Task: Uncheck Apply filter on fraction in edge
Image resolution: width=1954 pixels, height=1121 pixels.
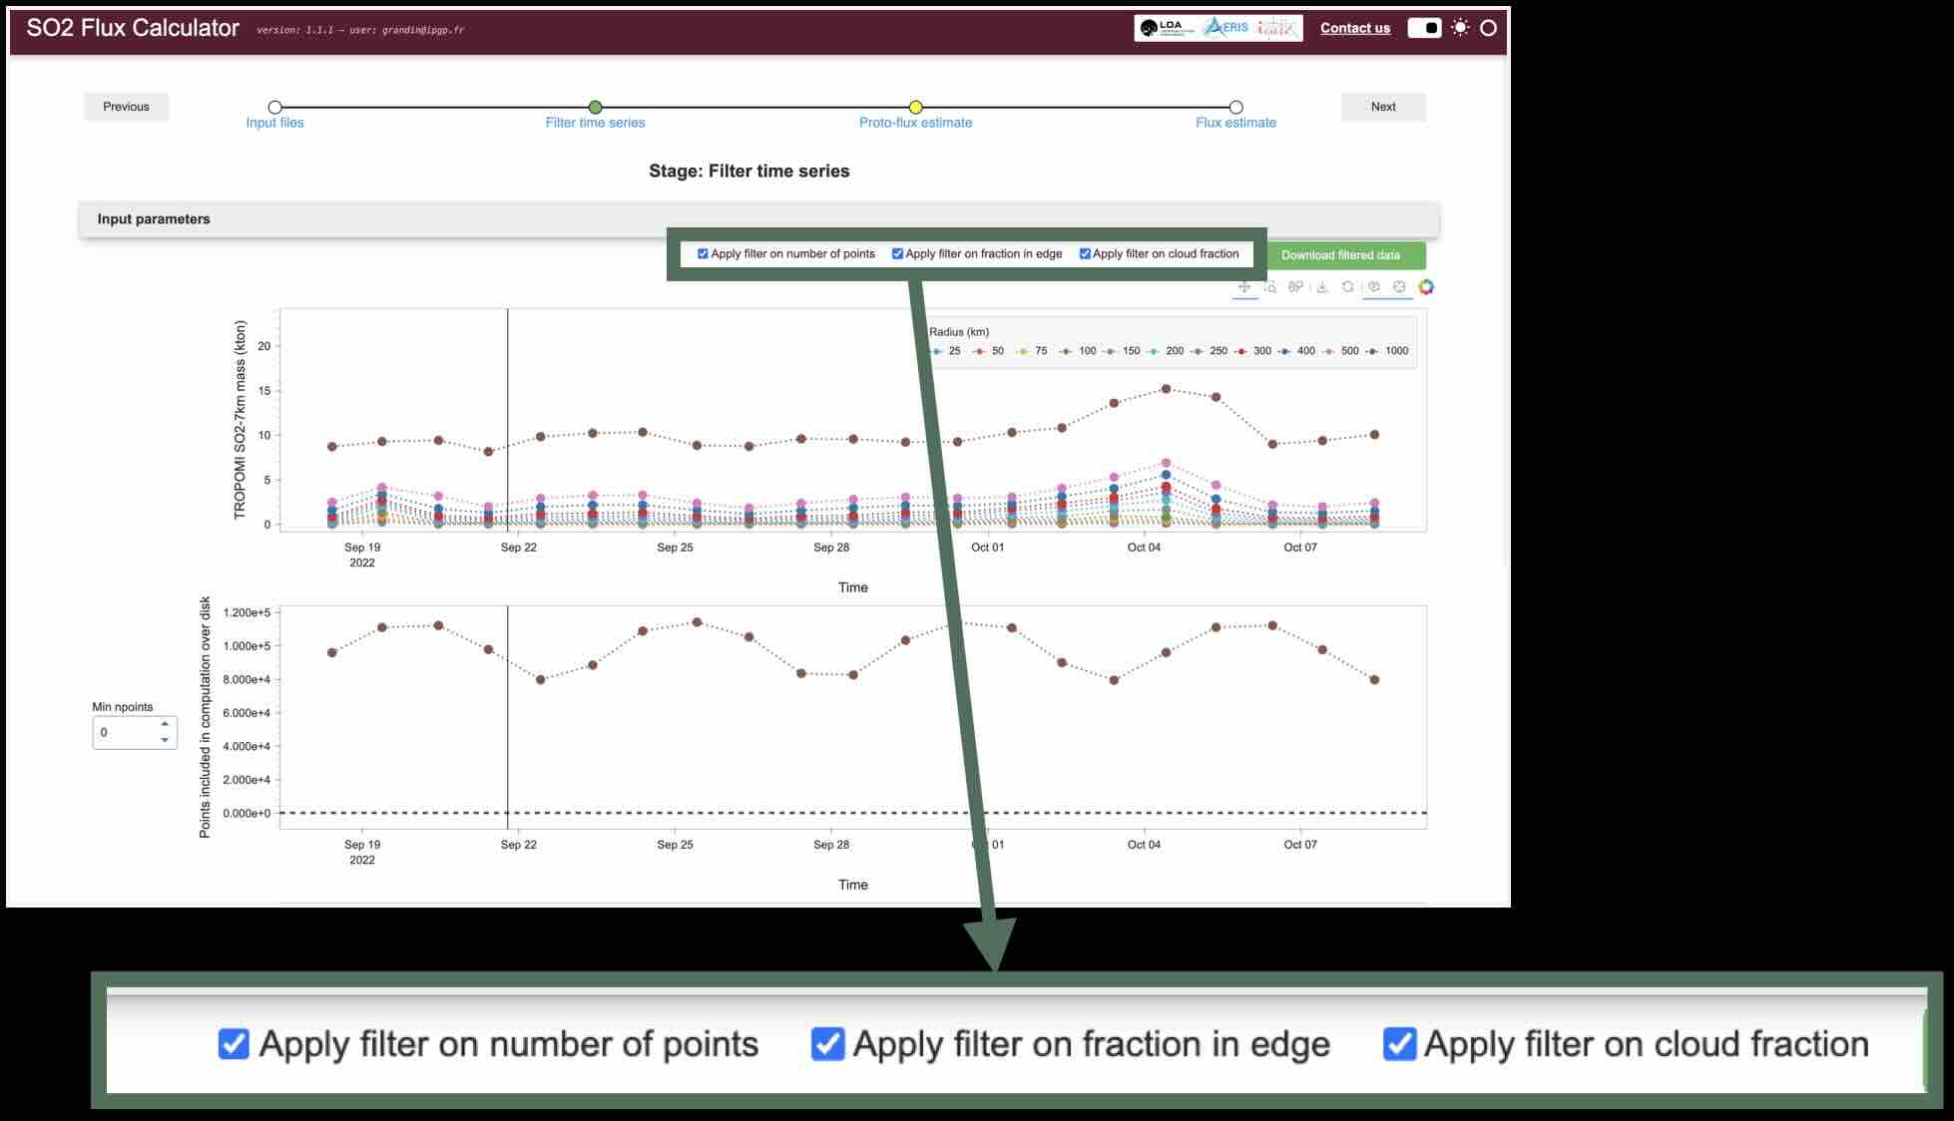Action: pos(897,254)
